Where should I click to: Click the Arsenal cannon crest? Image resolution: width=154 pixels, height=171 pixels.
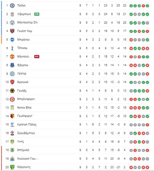(x=12, y=82)
